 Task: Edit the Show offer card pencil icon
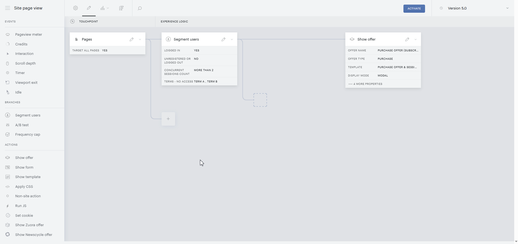click(407, 39)
